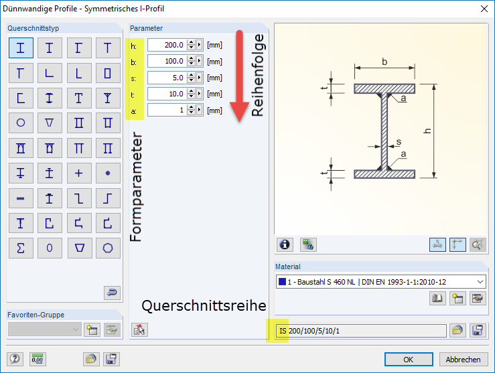Choose the solid round dot section icon
The image size is (495, 373).
[108, 173]
